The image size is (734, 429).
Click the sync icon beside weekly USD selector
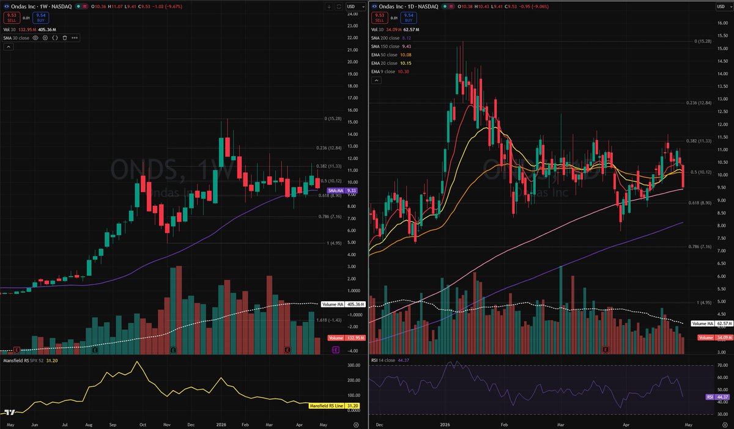(339, 7)
